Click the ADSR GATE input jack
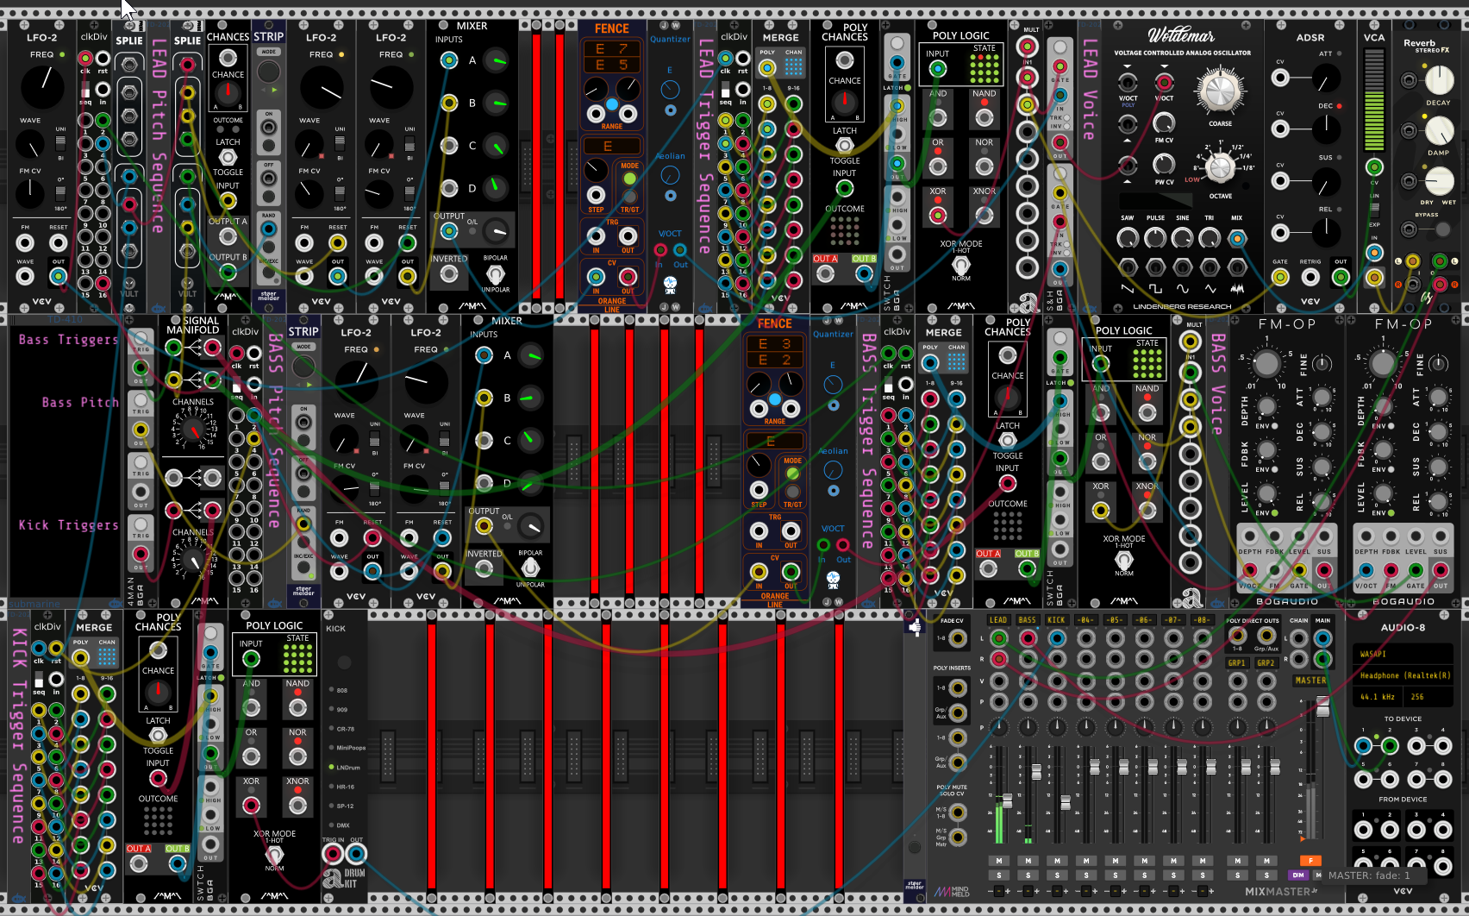This screenshot has width=1469, height=916. tap(1280, 277)
